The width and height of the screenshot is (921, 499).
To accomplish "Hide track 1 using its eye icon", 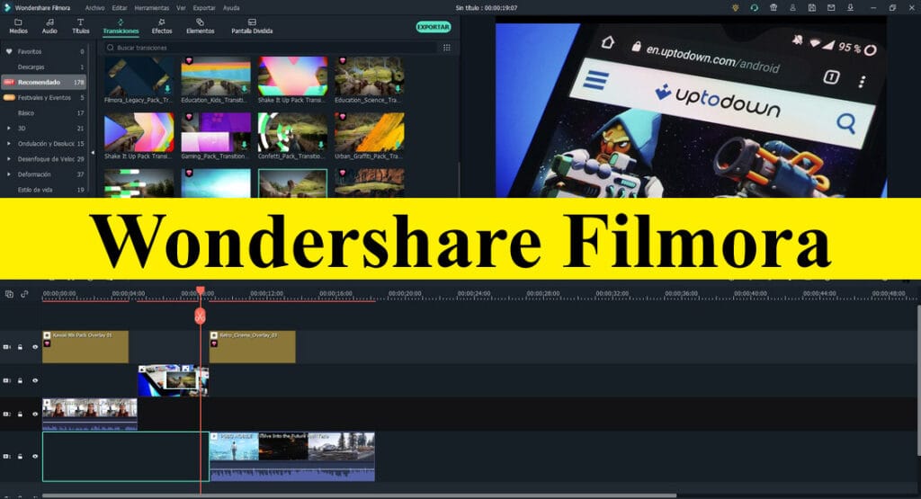I will pyautogui.click(x=35, y=457).
